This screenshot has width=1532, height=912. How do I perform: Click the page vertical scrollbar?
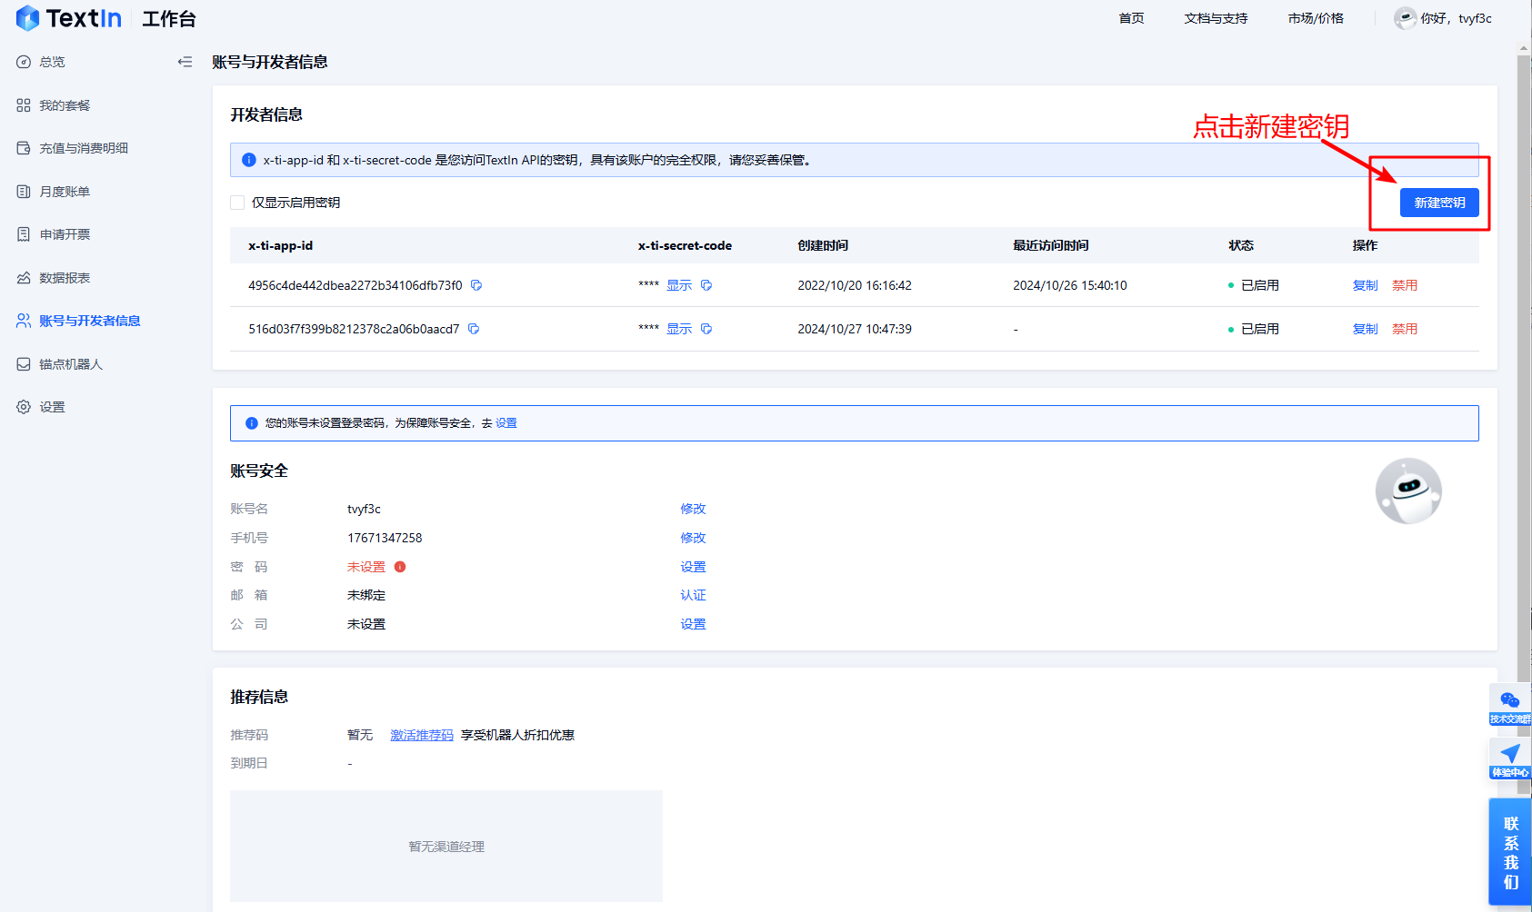(1524, 363)
